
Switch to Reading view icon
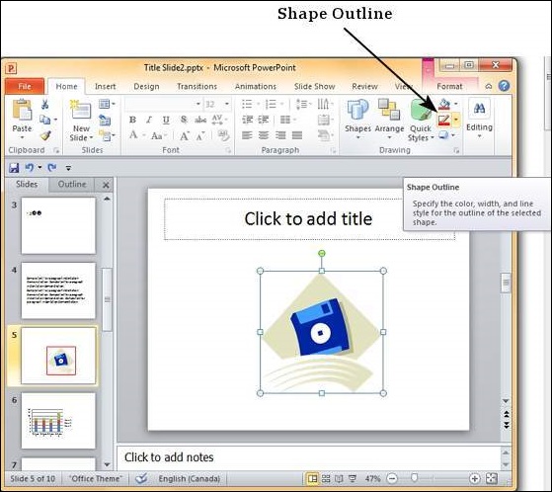(x=339, y=478)
